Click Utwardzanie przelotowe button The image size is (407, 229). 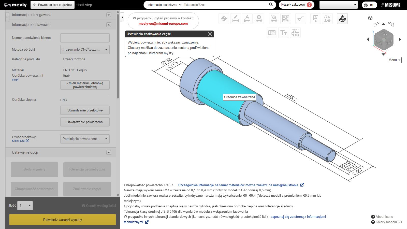pos(85,110)
